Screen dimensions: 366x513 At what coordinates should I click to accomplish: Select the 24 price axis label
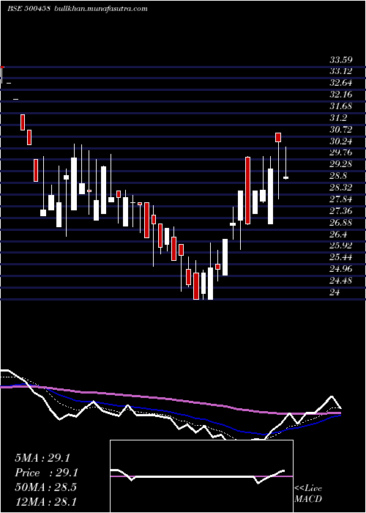point(335,292)
